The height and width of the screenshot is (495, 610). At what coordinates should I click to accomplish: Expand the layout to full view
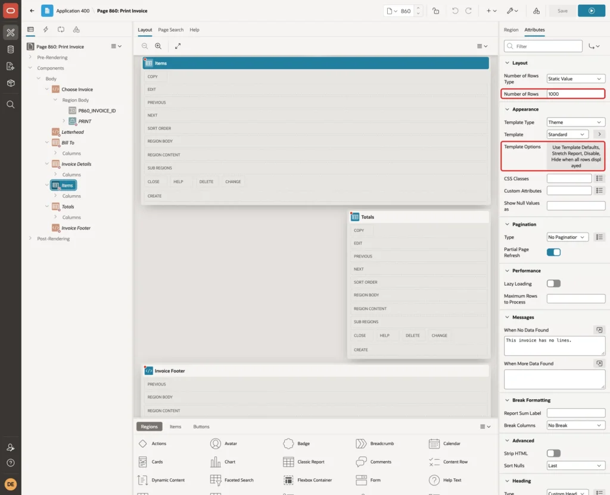[x=178, y=46]
